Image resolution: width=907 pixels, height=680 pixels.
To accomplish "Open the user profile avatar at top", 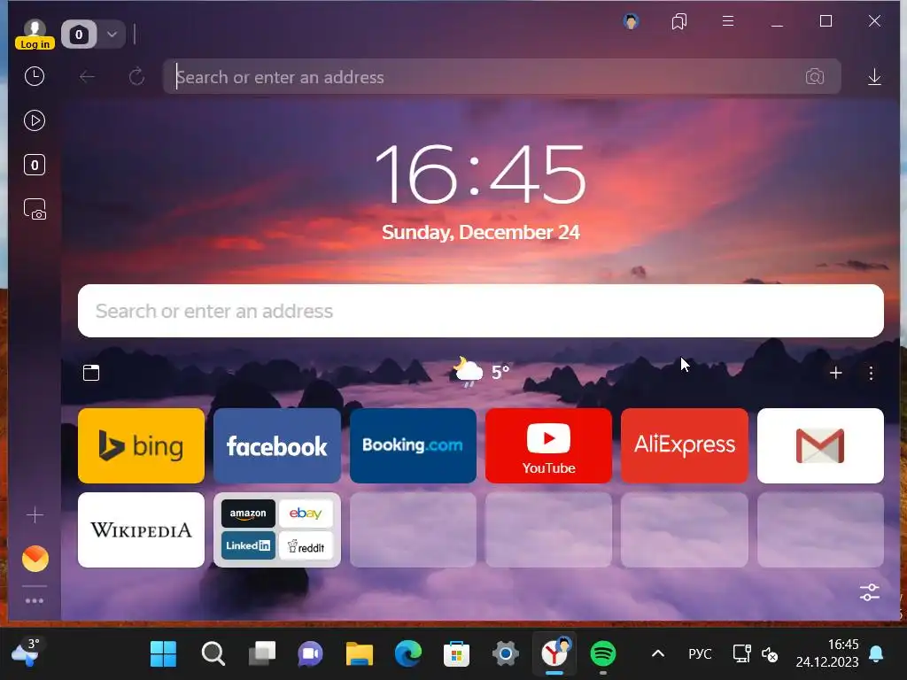I will 631,22.
